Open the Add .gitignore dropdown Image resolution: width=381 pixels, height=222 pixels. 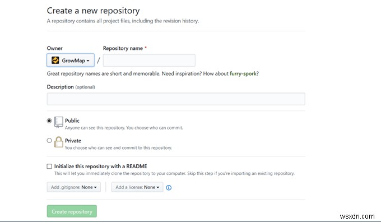click(x=74, y=187)
